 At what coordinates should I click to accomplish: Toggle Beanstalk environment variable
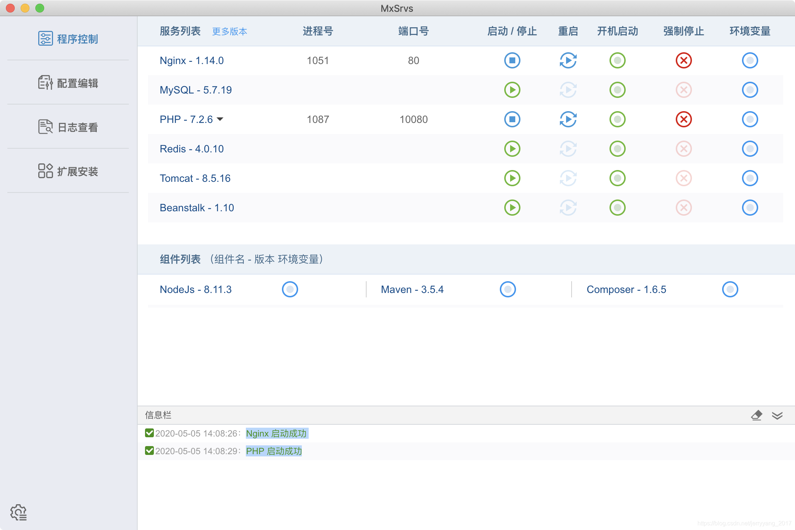[750, 208]
